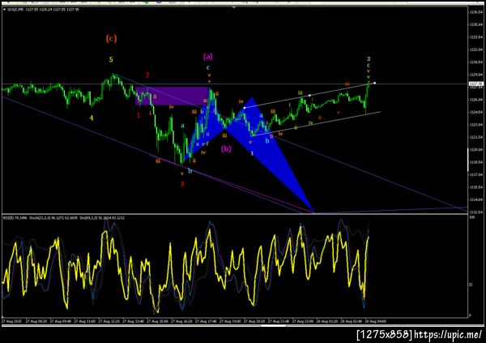Screen dimensions: 486x343
Task: Select the purple rectangle zone on chart
Action: (x=172, y=96)
